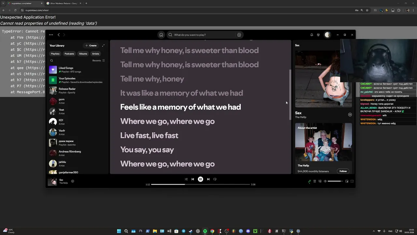This screenshot has width=417, height=235.
Task: Open a new tab in Chrome
Action: click(86, 3)
